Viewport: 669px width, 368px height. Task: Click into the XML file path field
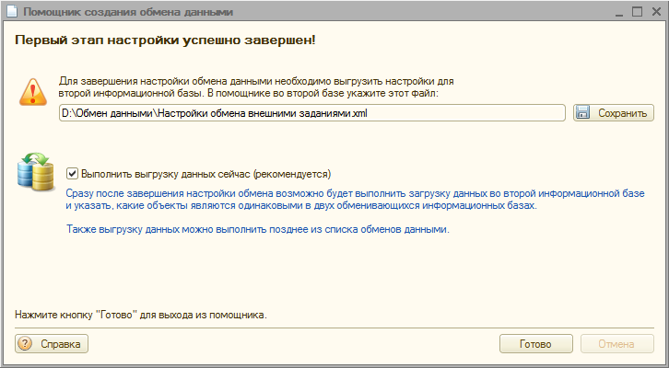point(311,113)
